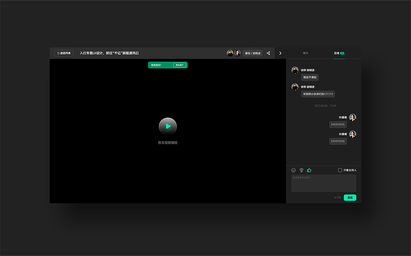Click the 2022.05.05 15:00 timestamp
The width and height of the screenshot is (411, 256).
click(325, 106)
